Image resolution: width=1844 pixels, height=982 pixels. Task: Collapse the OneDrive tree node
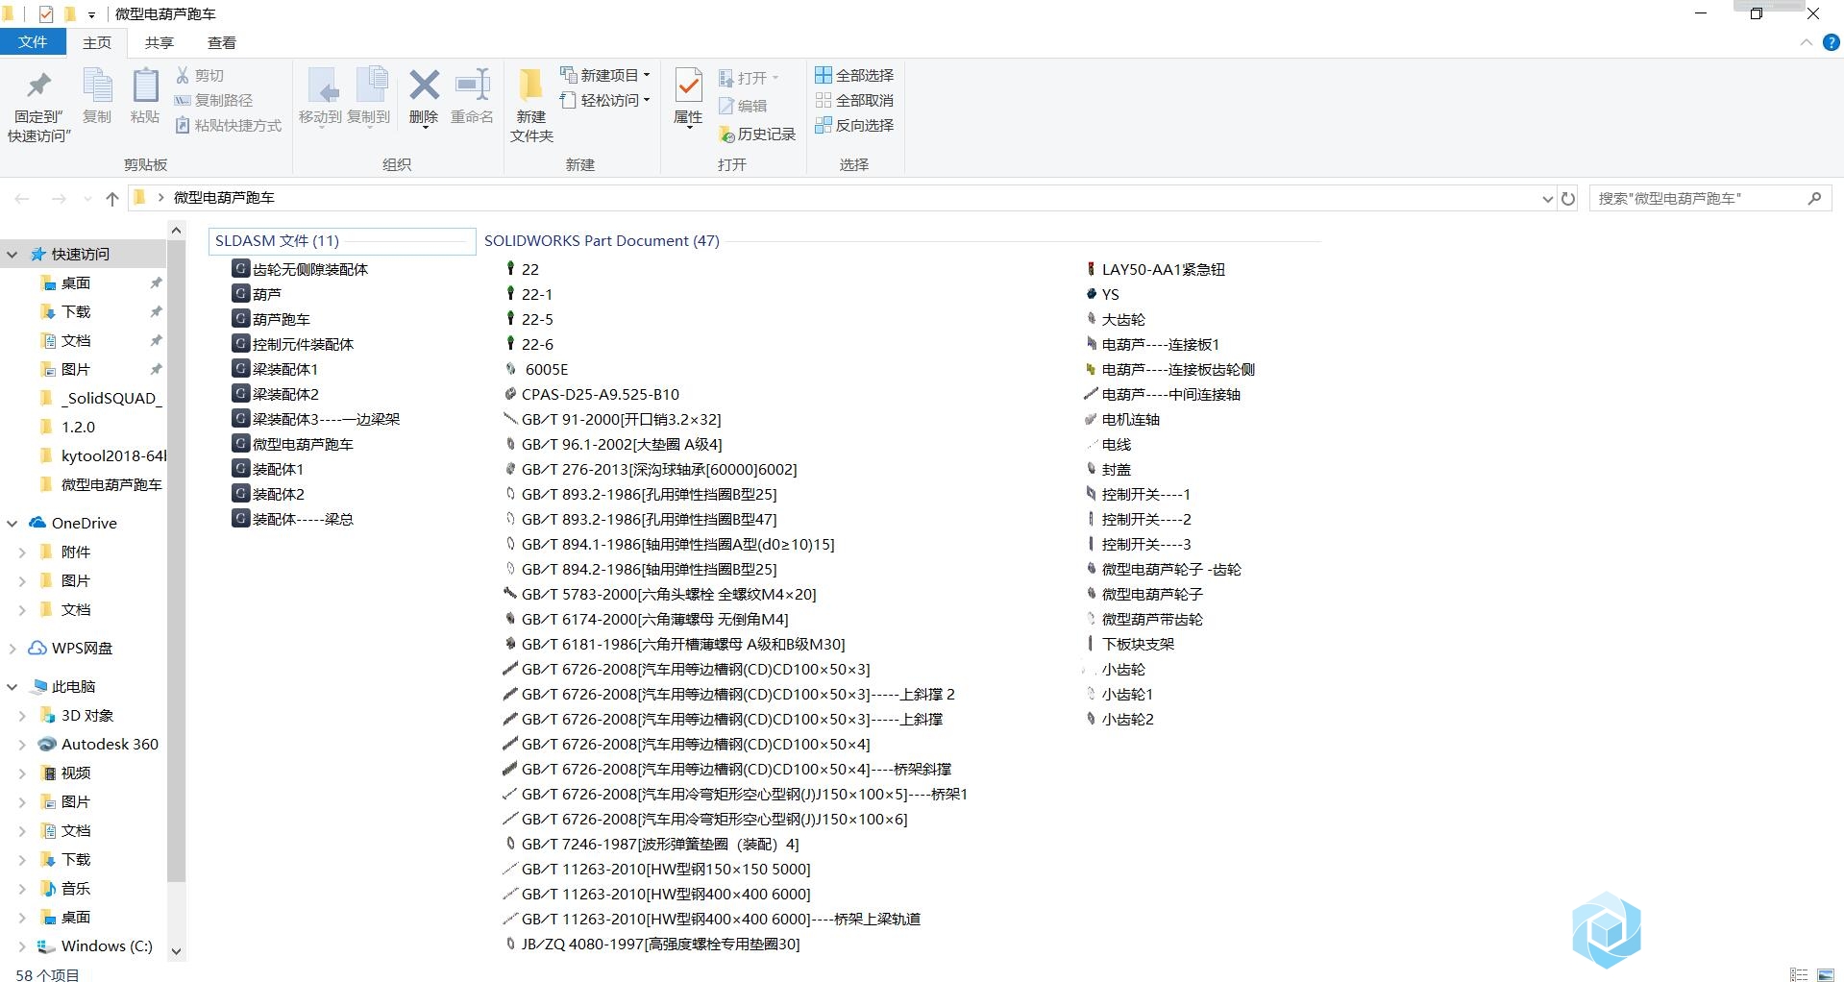[12, 524]
